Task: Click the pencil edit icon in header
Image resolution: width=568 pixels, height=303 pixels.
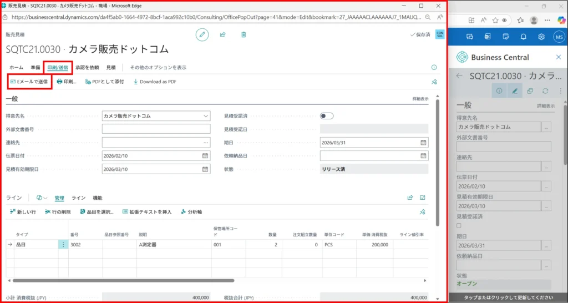Action: coord(202,34)
